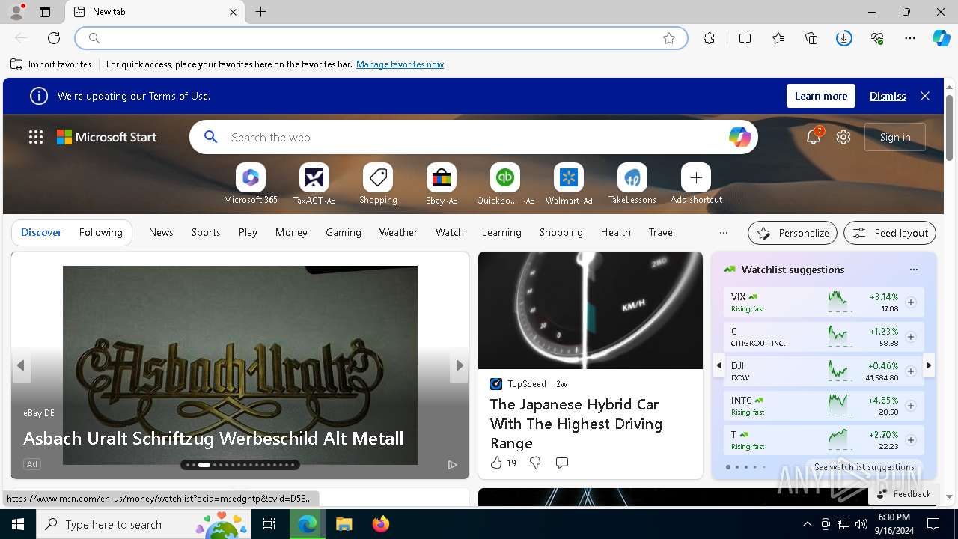Go back in the ad carousel with the previous arrow
Viewport: 958px width, 539px height.
[x=21, y=365]
